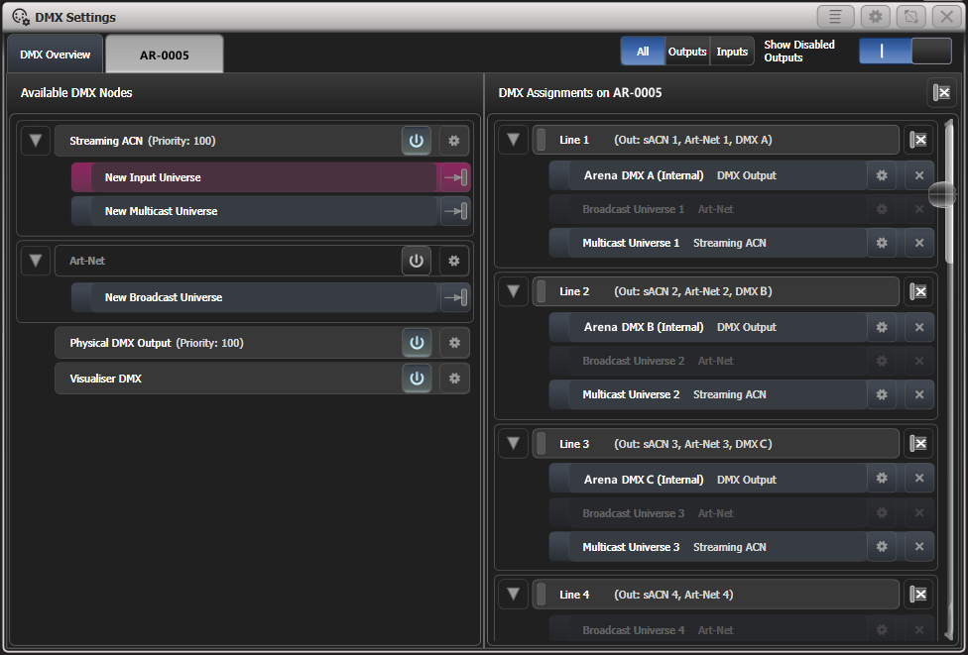The width and height of the screenshot is (968, 655).
Task: Select the Inputs filter tab
Action: coord(732,51)
